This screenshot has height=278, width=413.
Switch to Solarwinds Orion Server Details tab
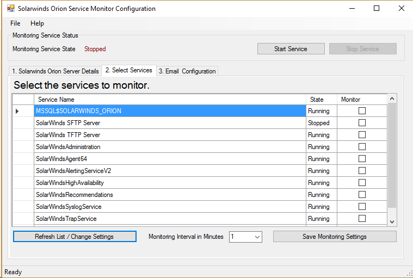(x=56, y=71)
